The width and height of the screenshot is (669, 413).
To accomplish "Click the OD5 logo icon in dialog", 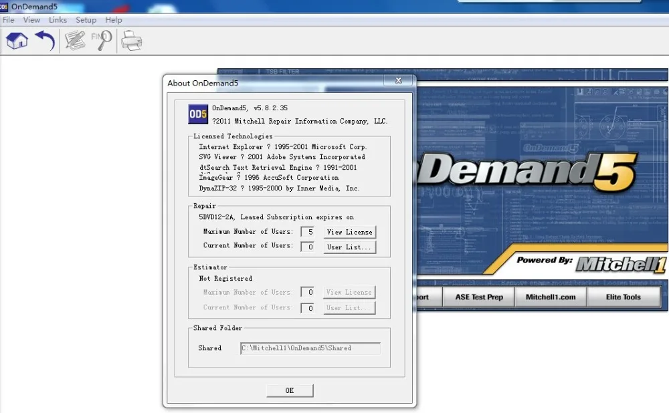I will tap(198, 114).
